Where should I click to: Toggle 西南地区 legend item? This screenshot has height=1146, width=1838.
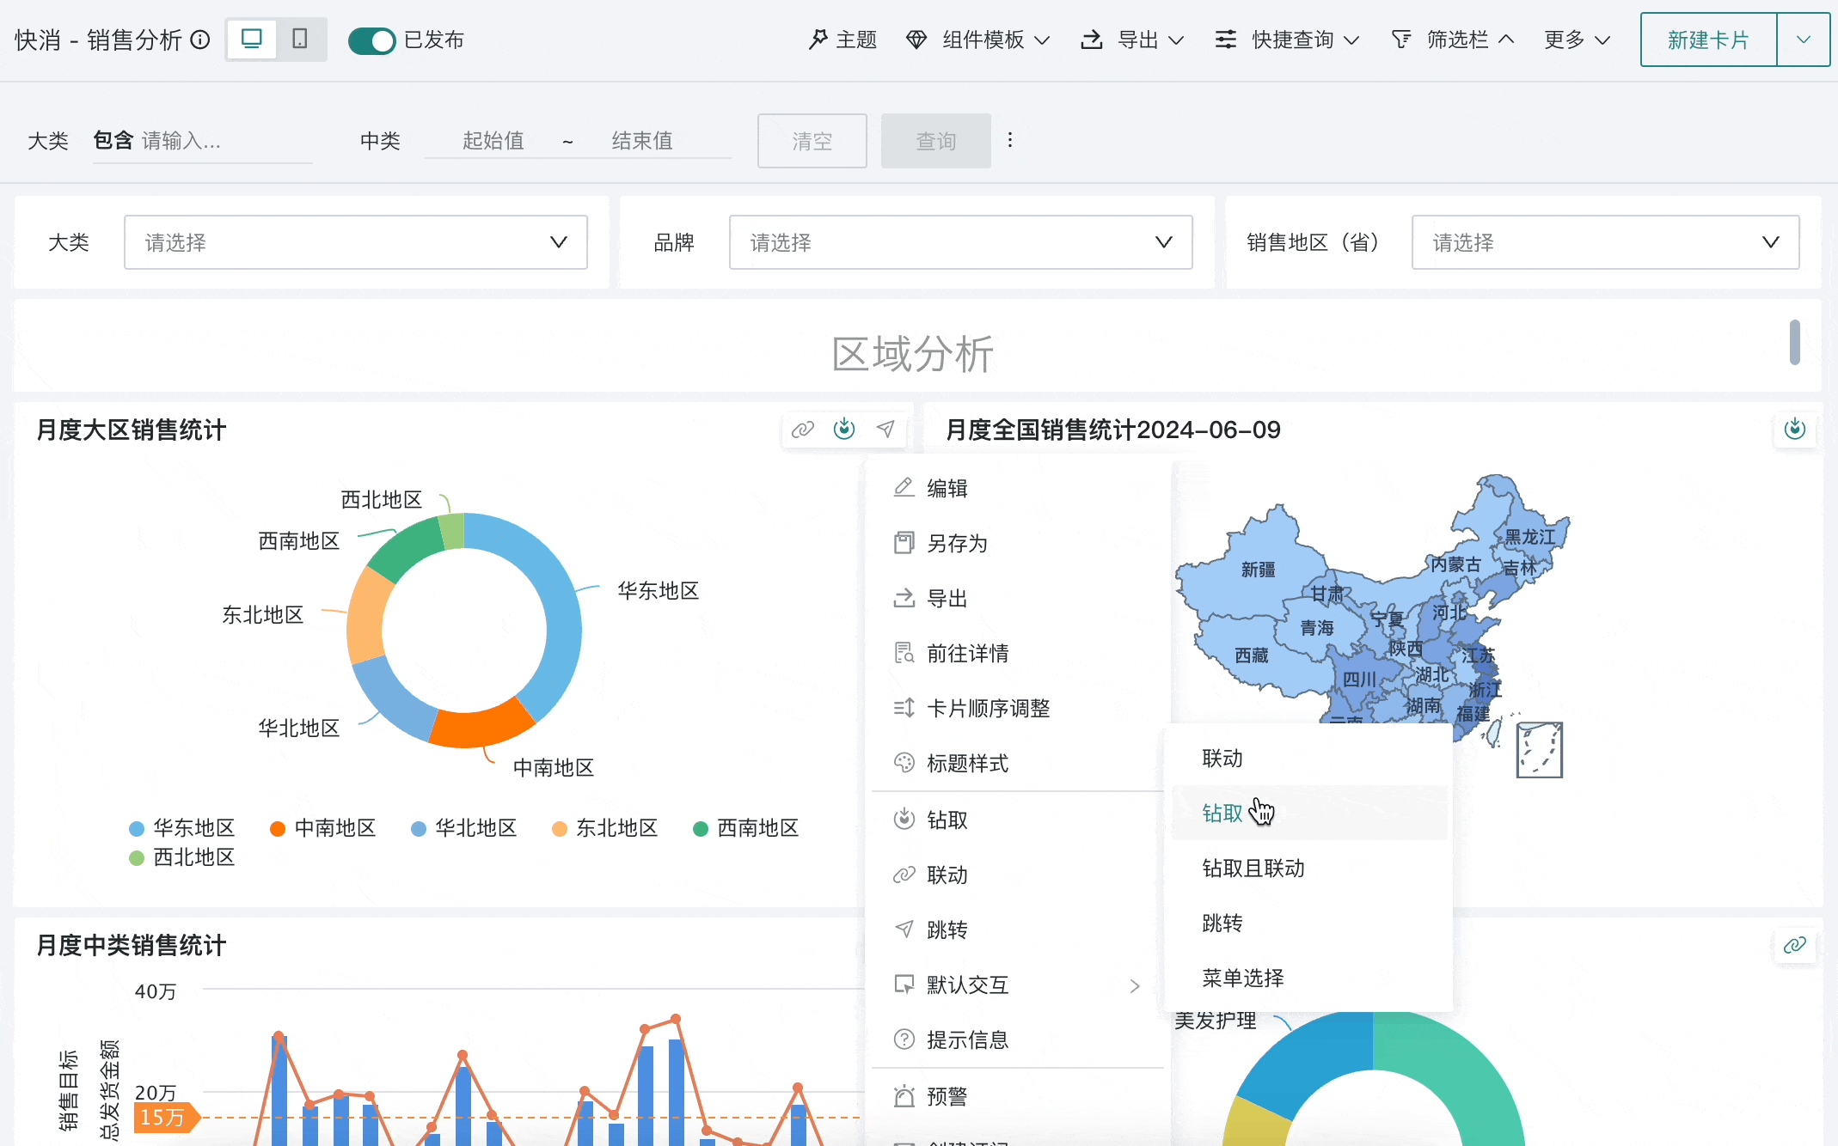tap(745, 828)
